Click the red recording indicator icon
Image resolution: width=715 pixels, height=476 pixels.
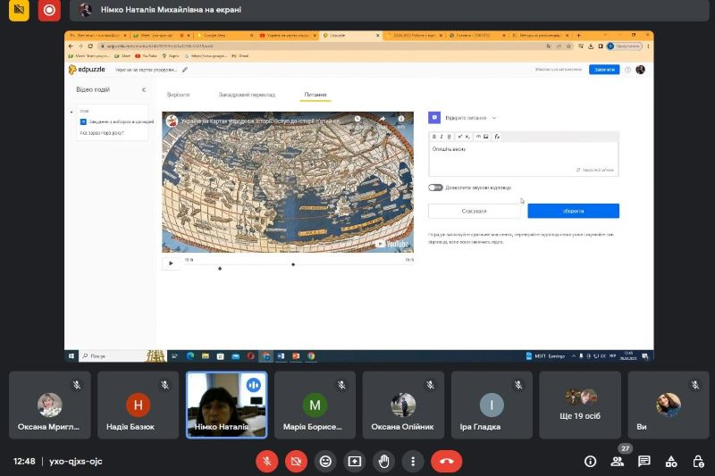click(49, 10)
